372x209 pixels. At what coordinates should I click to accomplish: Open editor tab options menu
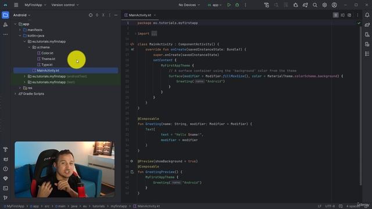pos(357,15)
